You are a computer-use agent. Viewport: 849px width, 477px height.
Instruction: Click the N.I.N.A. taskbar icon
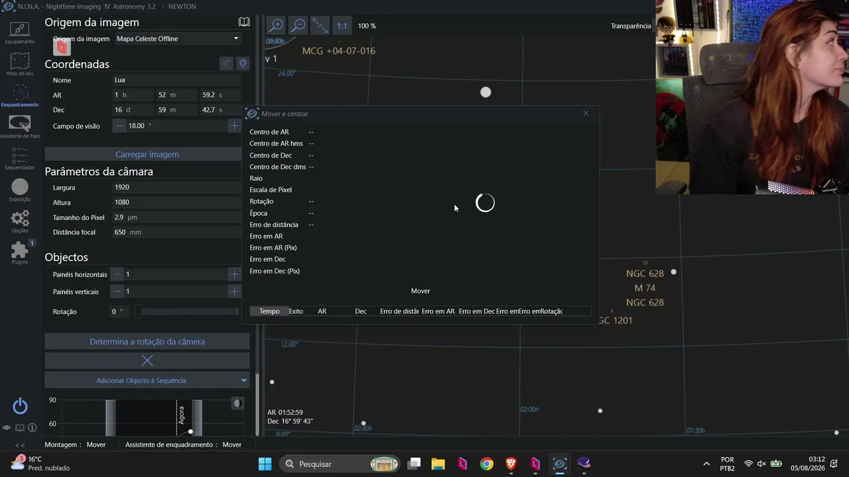[559, 464]
